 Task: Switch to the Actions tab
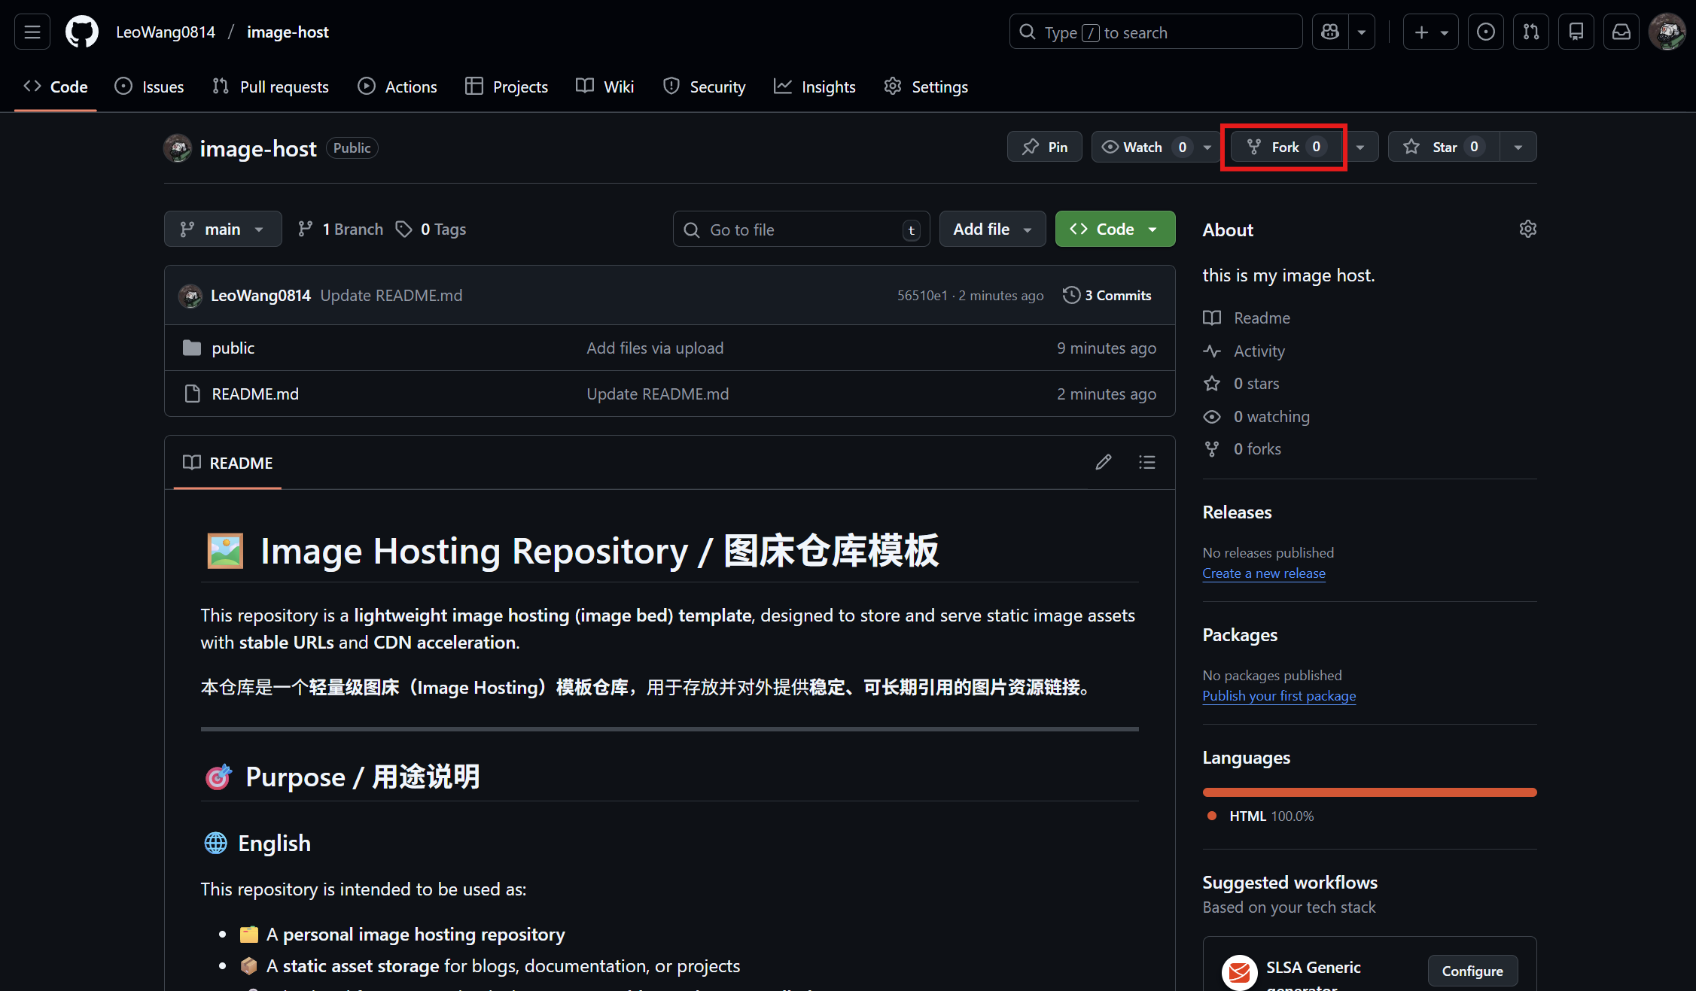pyautogui.click(x=397, y=86)
